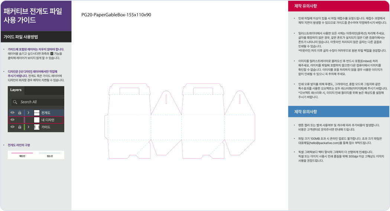Hide the 전개도 layer with its eye icon
Image resolution: width=390 pixels, height=211 pixels.
click(x=12, y=112)
